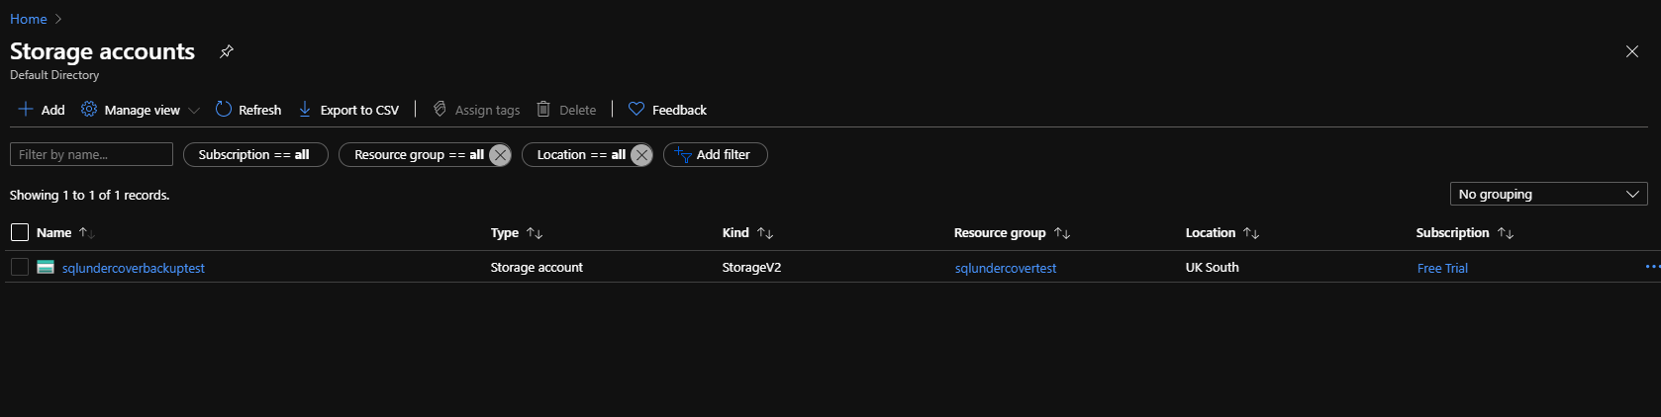Check the sqlundercoverbackuptest row checkbox
This screenshot has height=417, width=1661.
20,267
